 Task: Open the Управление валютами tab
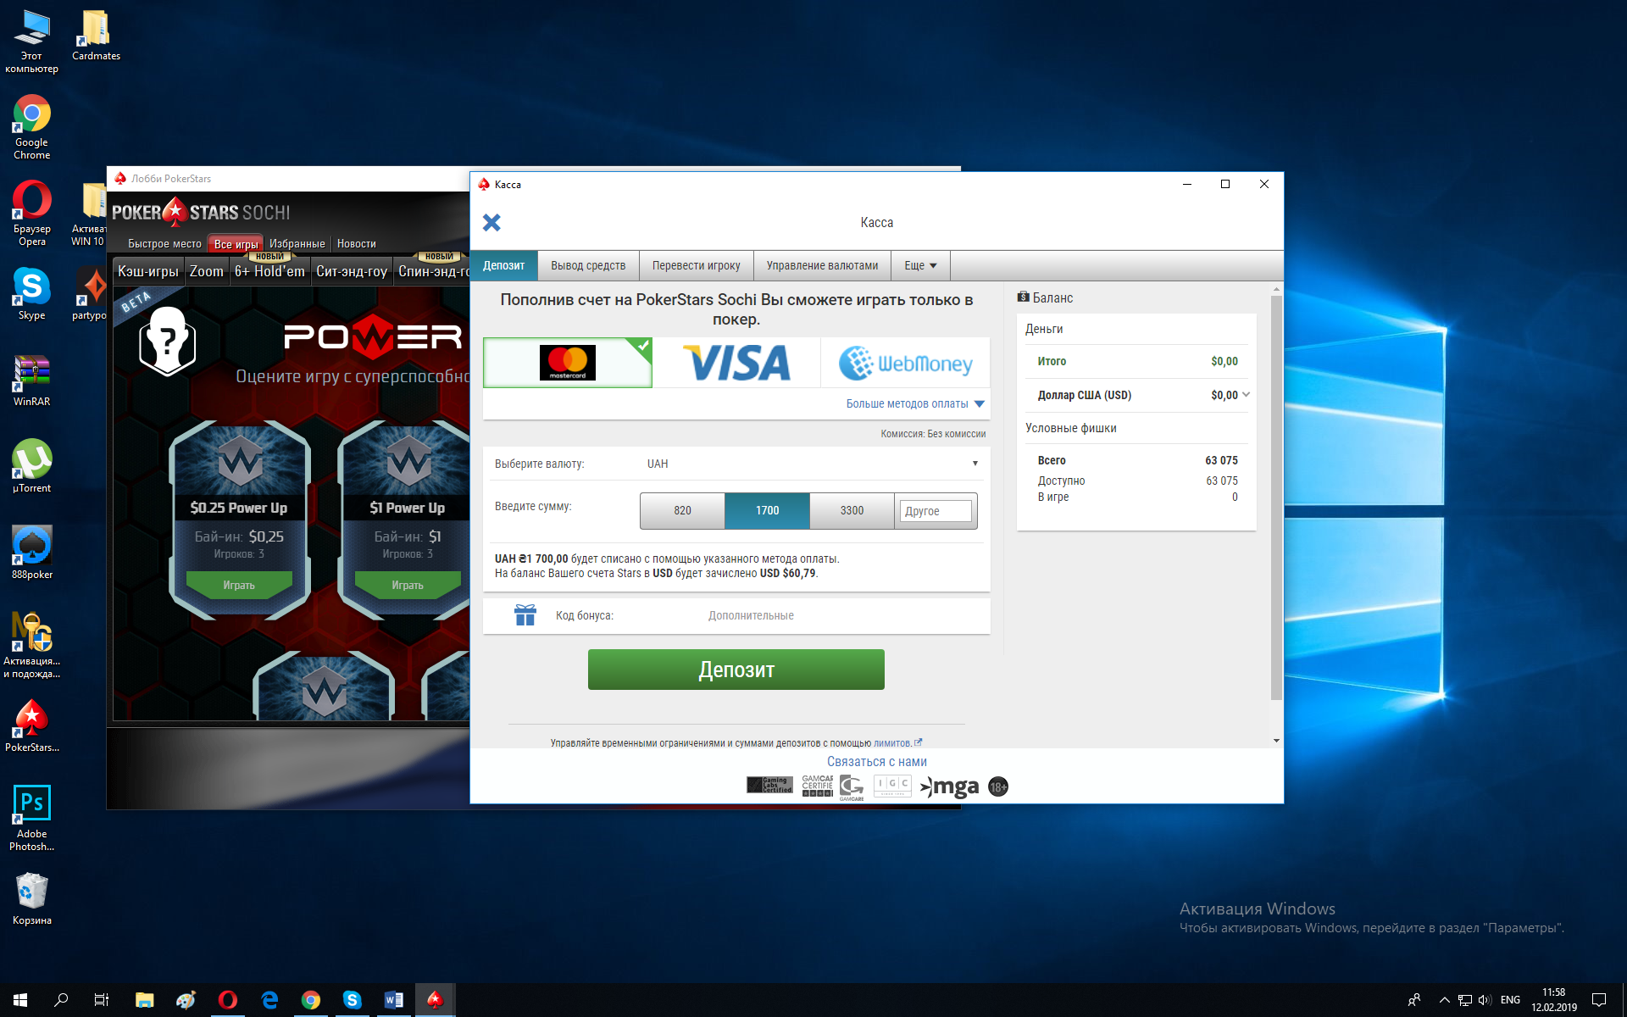pos(822,265)
